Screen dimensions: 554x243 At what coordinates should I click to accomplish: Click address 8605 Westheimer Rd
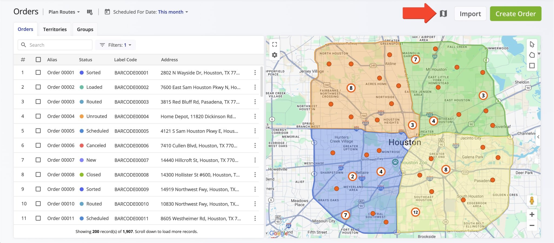click(201, 218)
